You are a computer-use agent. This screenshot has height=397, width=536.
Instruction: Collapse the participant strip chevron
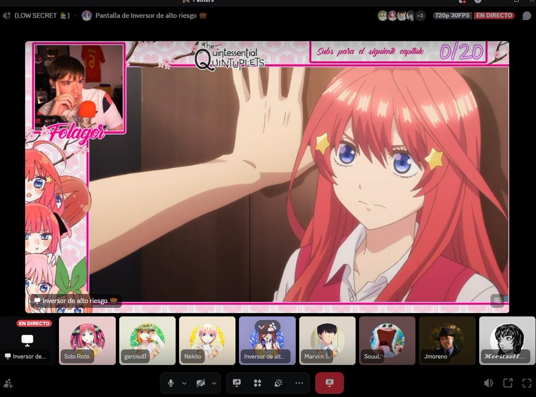[x=261, y=327]
